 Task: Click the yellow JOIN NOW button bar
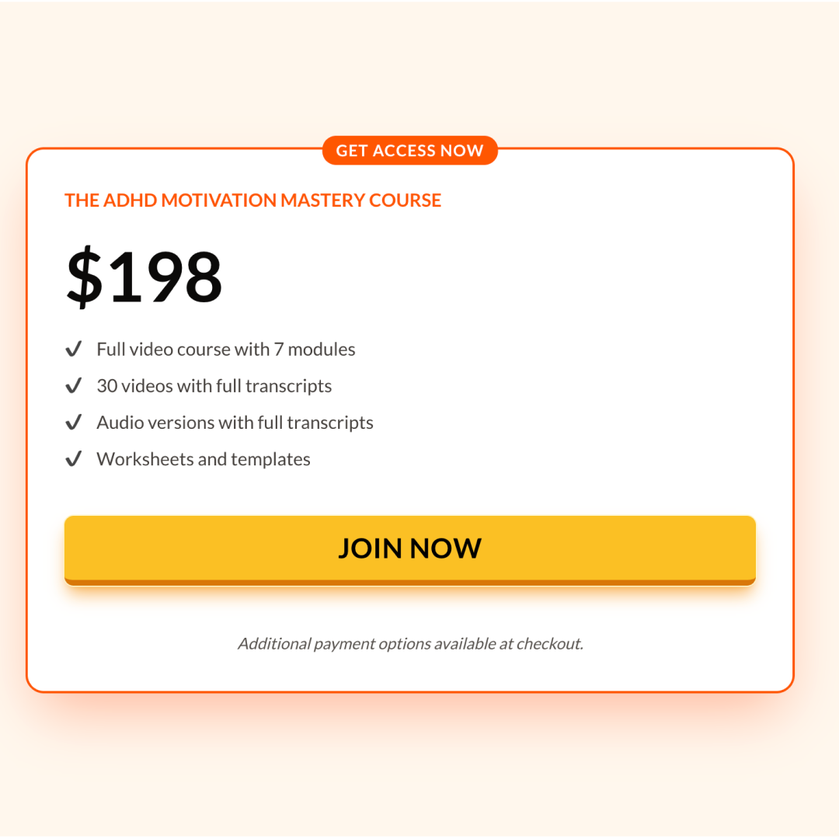(410, 548)
